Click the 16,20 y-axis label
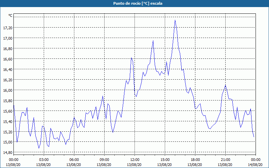 (8, 80)
